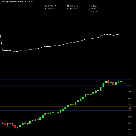Image resolution: width=136 pixels, height=136 pixels.
Task: Click the 2479 price axis label
Action: click(x=130, y=117)
